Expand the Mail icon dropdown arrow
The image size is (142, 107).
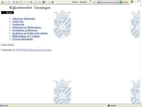37,2
